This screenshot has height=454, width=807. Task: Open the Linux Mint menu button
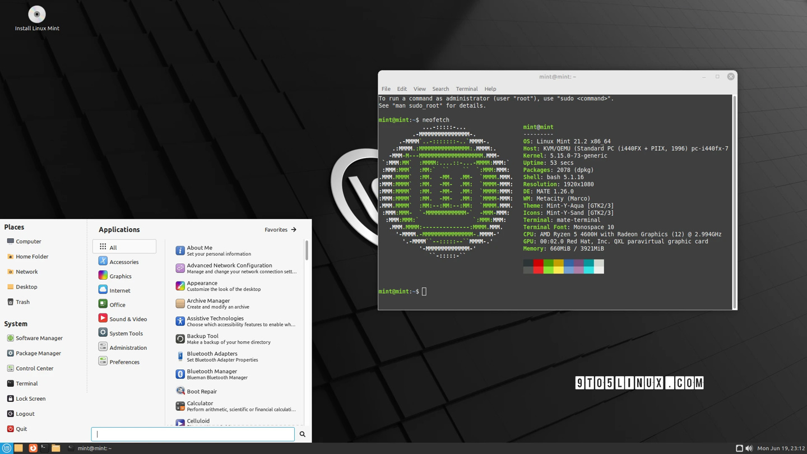(7, 448)
